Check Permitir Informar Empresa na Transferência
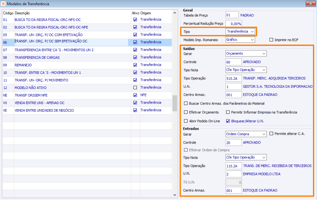 [x=228, y=112]
